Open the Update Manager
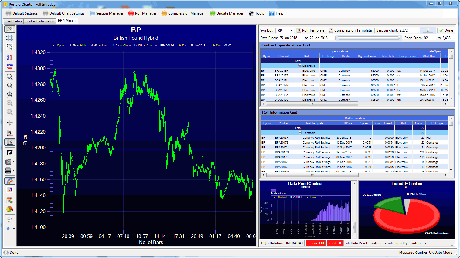This screenshot has height=258, width=460. point(227,13)
